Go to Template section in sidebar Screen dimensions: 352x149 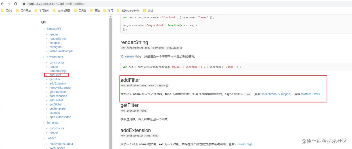coord(53,123)
